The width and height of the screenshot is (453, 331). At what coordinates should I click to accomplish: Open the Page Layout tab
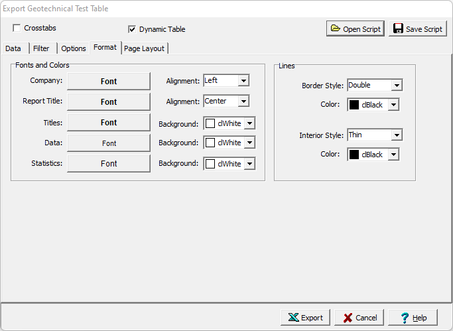[x=144, y=48]
